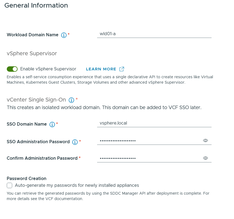This screenshot has width=234, height=219.
Task: Reveal Confirm Administration Password with eye icon
Action: (x=205, y=158)
